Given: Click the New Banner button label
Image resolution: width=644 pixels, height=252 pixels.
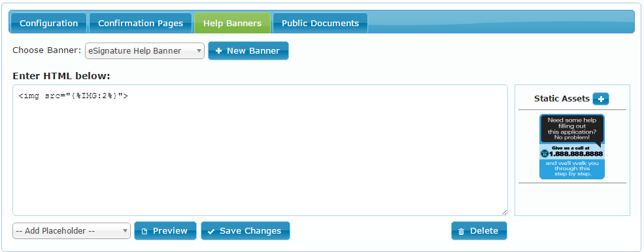Looking at the screenshot, I should tap(254, 51).
